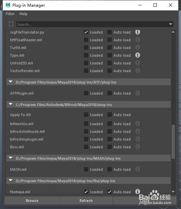Collapse the MASH/plug-ins folder section
The image size is (181, 209).
(10, 158)
